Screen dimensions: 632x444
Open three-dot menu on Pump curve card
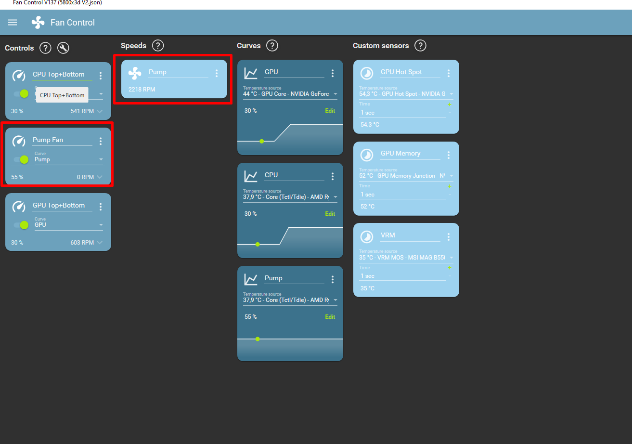click(x=333, y=279)
